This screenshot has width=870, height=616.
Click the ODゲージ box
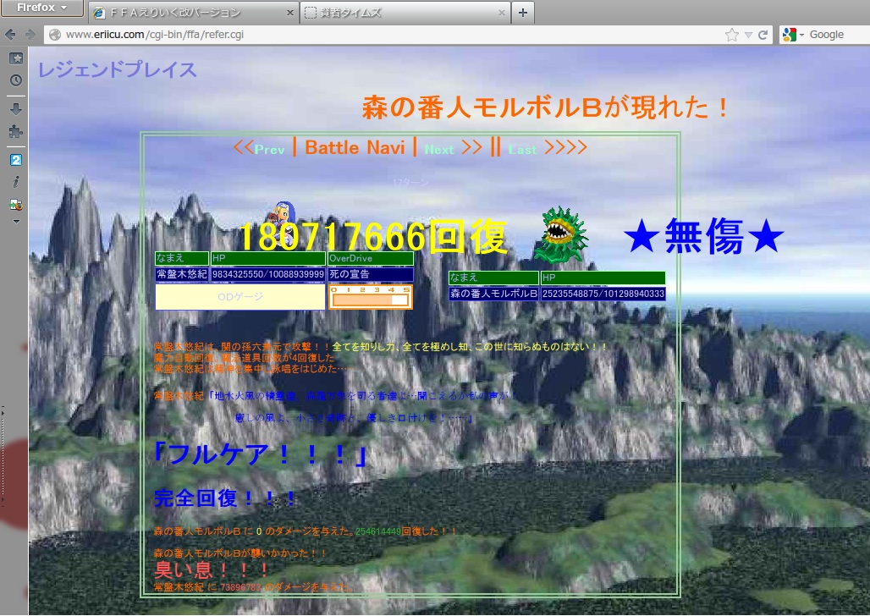pos(240,297)
